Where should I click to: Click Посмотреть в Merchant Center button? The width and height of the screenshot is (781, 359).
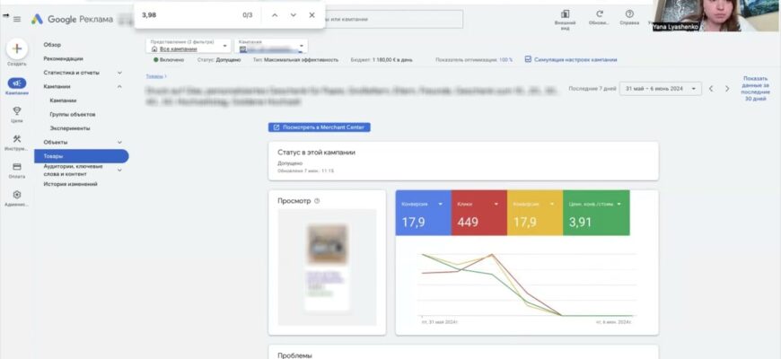[x=320, y=127]
